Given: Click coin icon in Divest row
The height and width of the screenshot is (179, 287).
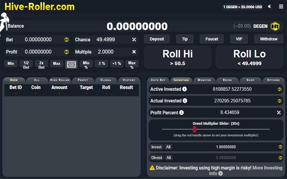Looking at the screenshot, I should [280, 158].
